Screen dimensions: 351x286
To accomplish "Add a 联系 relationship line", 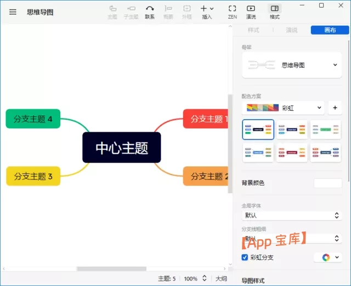I will [150, 12].
